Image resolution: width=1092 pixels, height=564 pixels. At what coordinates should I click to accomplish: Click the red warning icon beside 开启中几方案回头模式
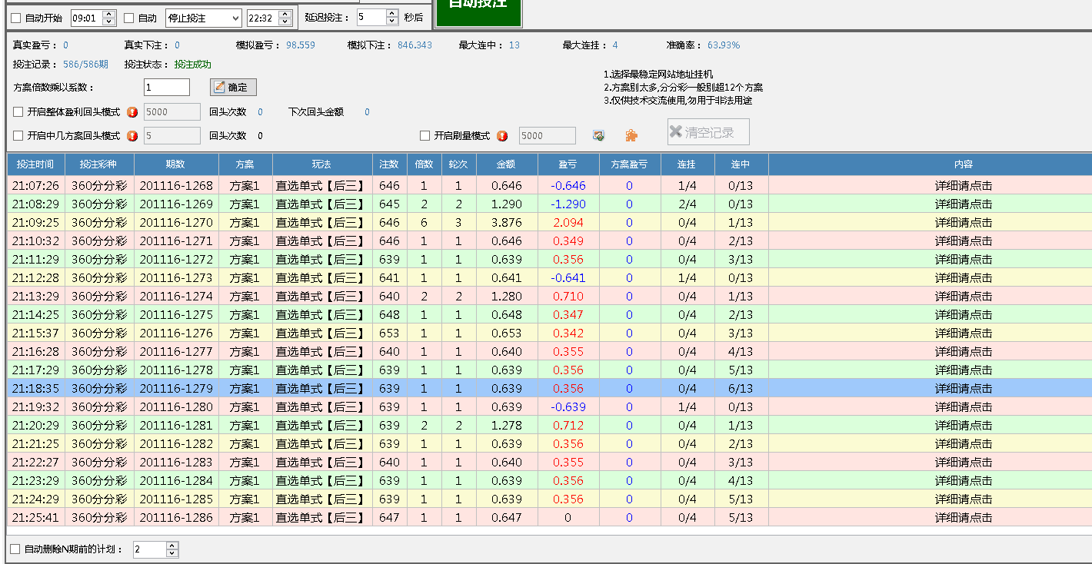pyautogui.click(x=132, y=136)
